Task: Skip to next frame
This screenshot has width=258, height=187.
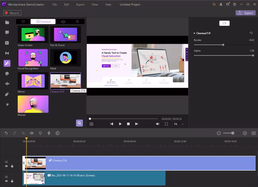Action: tap(136, 124)
